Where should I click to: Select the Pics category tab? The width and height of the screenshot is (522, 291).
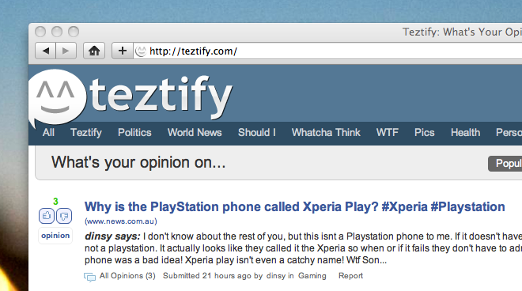425,133
